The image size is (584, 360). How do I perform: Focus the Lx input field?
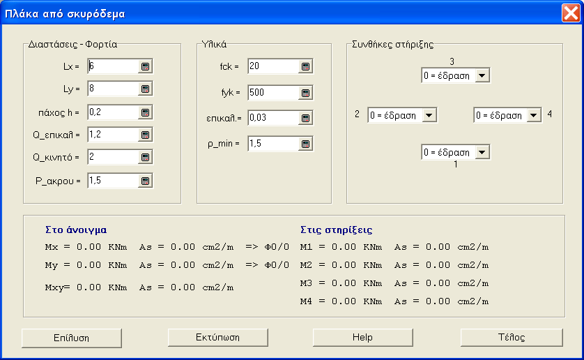click(x=113, y=66)
